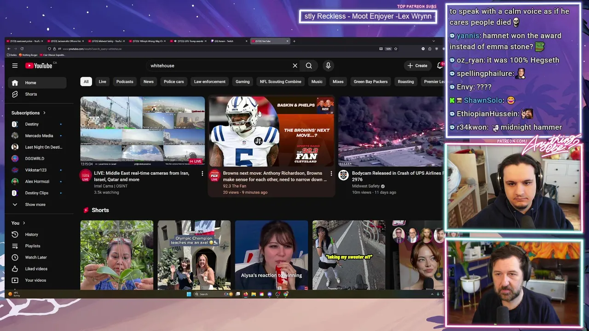Image resolution: width=589 pixels, height=331 pixels.
Task: Open the Vikkstar123 subscription
Action: point(37,170)
